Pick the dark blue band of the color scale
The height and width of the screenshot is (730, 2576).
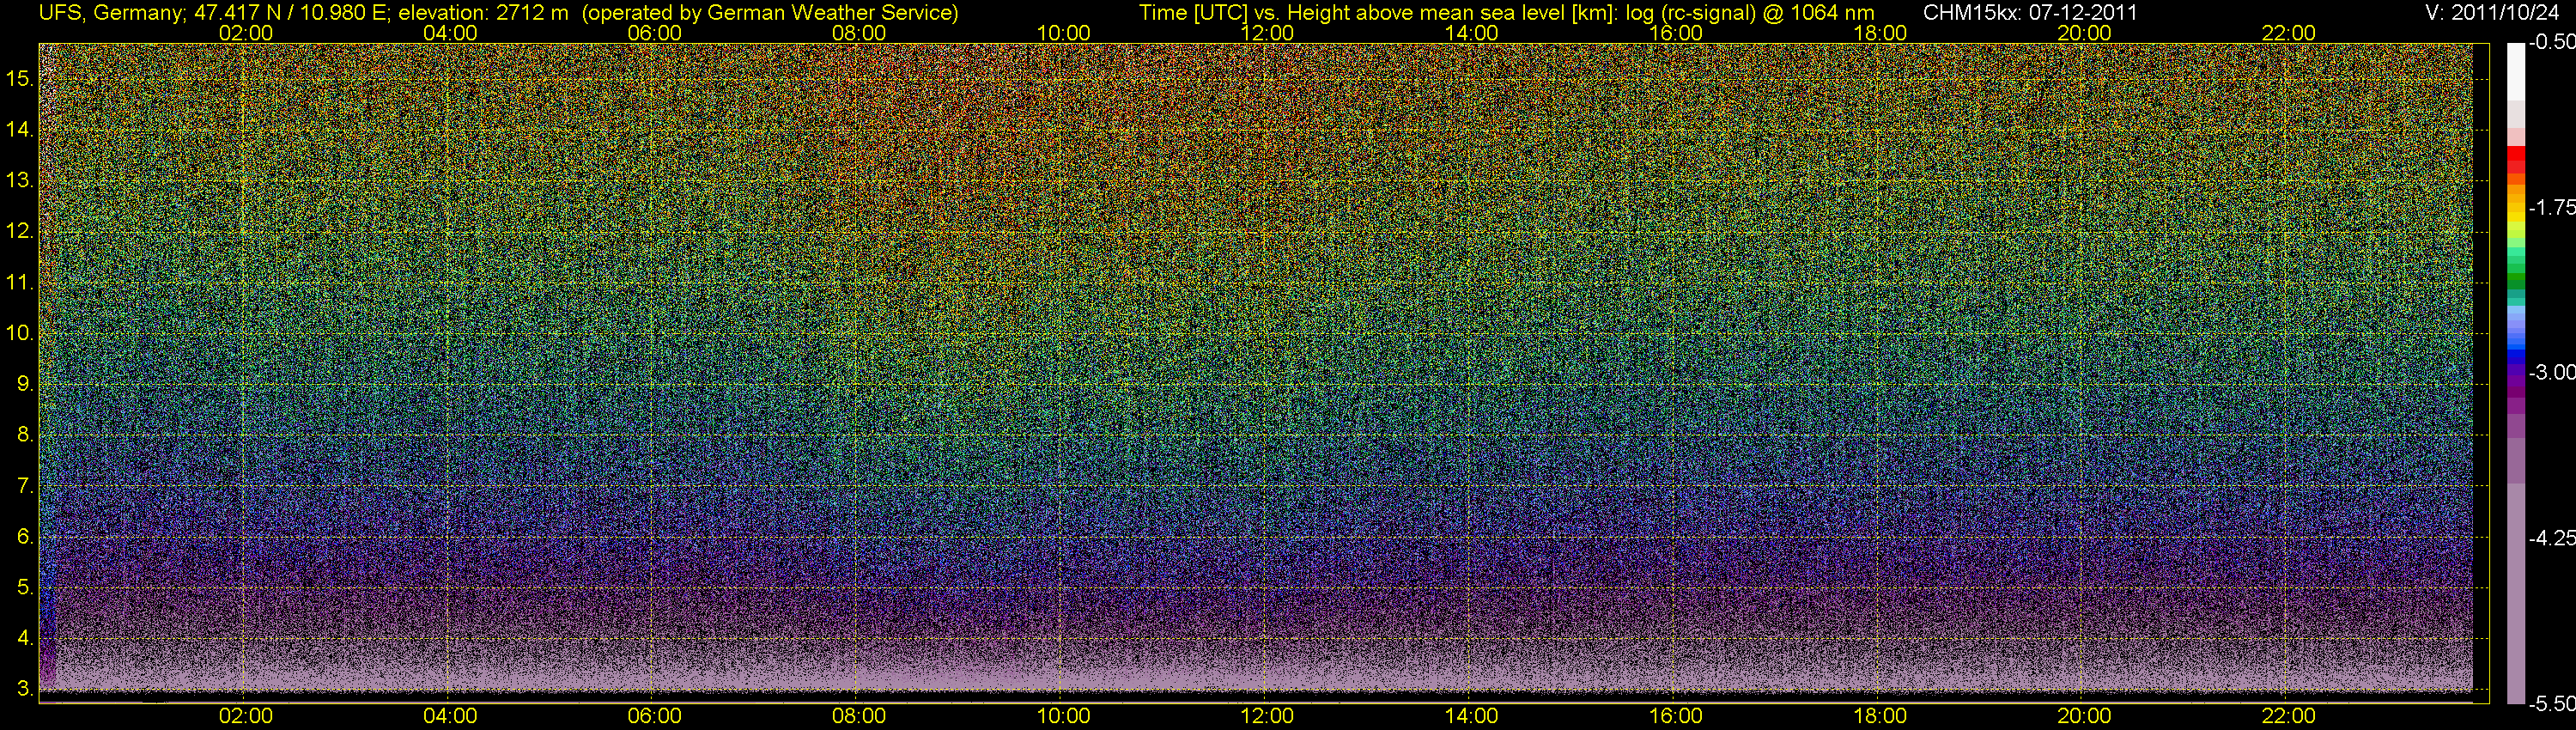click(x=2516, y=357)
